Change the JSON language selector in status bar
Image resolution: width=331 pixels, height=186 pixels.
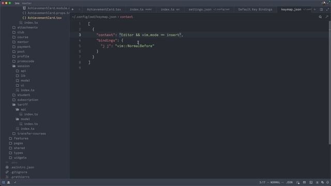pos(290,182)
